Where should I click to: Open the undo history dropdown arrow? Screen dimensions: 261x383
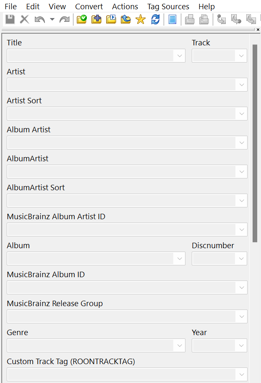click(52, 19)
